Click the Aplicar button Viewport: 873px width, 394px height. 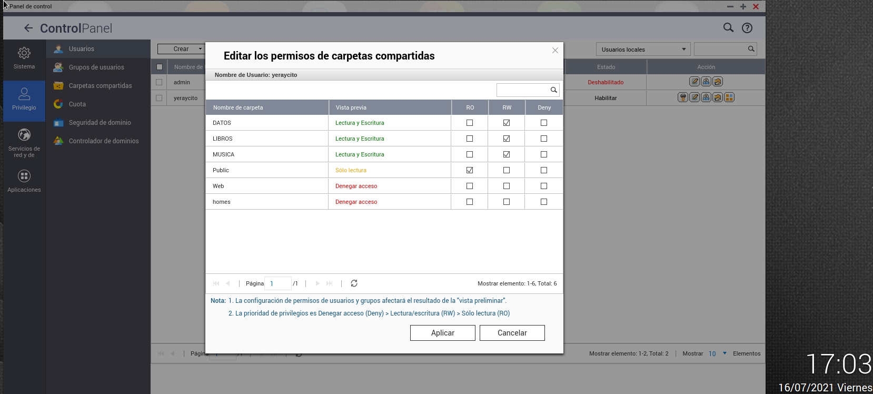442,333
